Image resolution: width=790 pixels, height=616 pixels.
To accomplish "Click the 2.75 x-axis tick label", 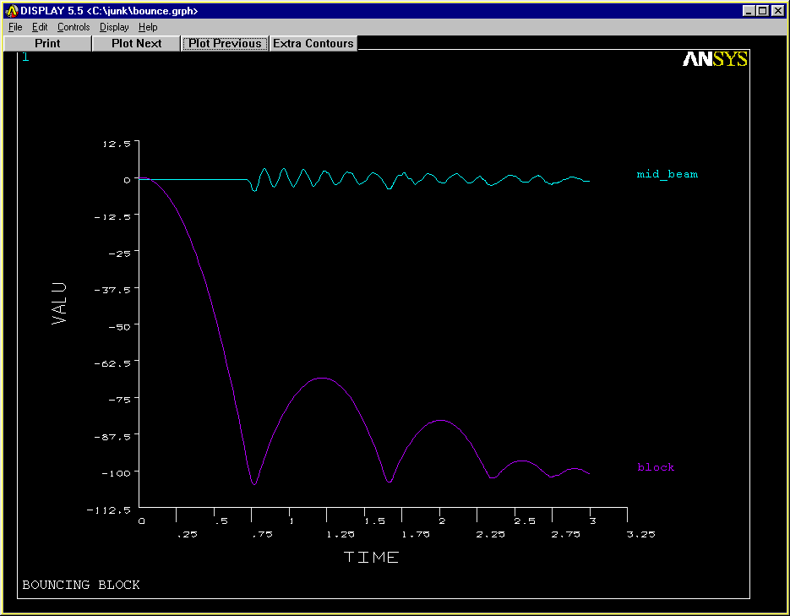I will (566, 534).
